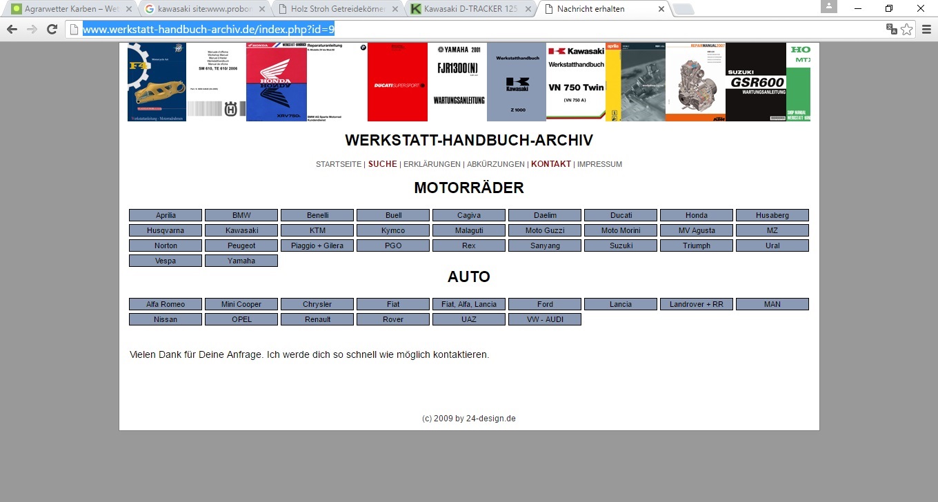
Task: Click the browser forward arrow
Action: tap(32, 30)
